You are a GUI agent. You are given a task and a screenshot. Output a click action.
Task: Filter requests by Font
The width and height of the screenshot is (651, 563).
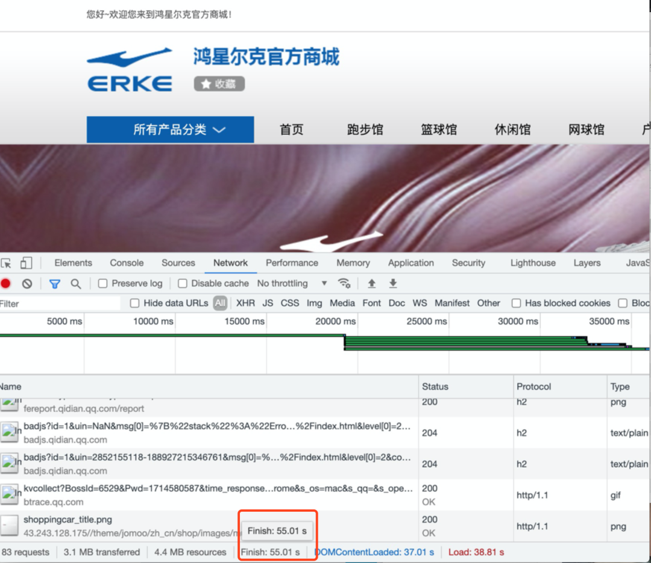(371, 303)
